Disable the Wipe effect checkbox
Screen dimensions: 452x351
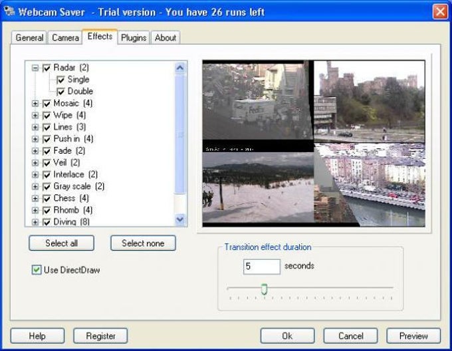[47, 115]
